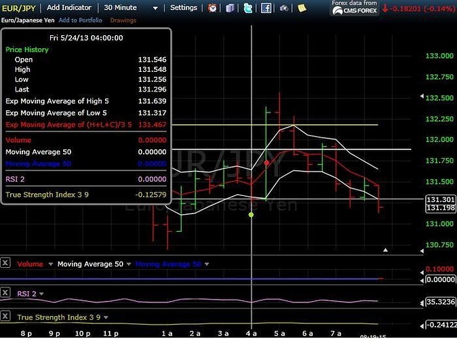Close the RSI 2 indicator panel
457x339 pixels.
(5, 293)
